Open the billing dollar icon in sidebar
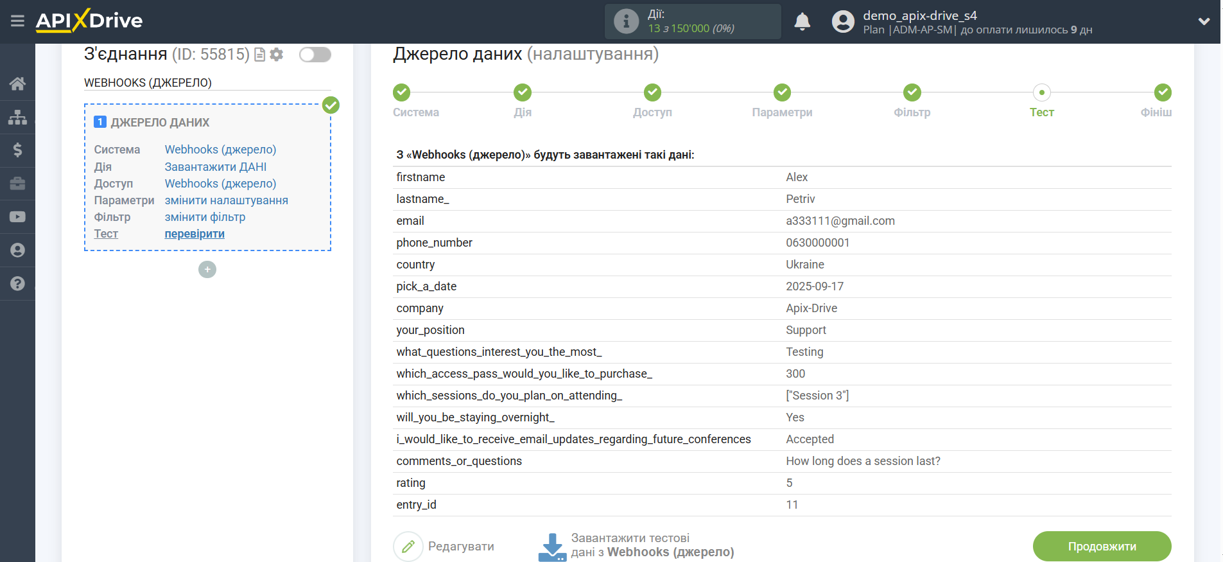Screen dimensions: 1223x562 17,150
